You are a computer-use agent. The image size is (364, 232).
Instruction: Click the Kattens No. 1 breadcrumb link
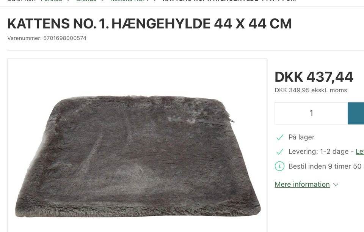click(x=129, y=1)
